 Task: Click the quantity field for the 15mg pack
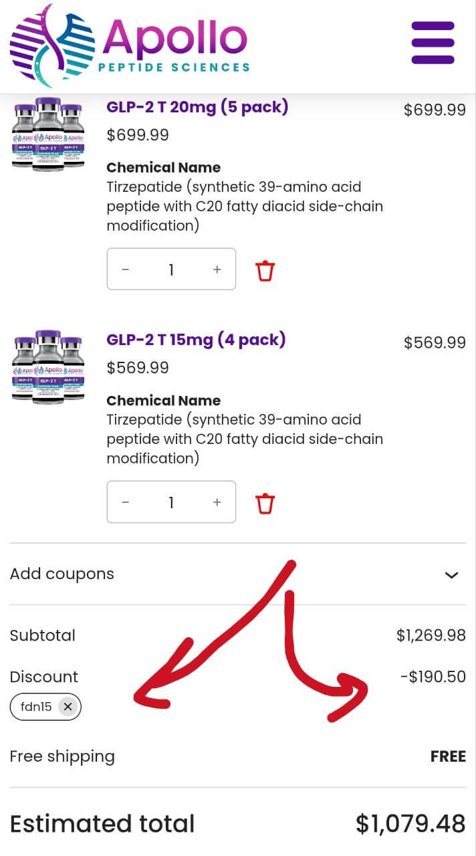[171, 502]
